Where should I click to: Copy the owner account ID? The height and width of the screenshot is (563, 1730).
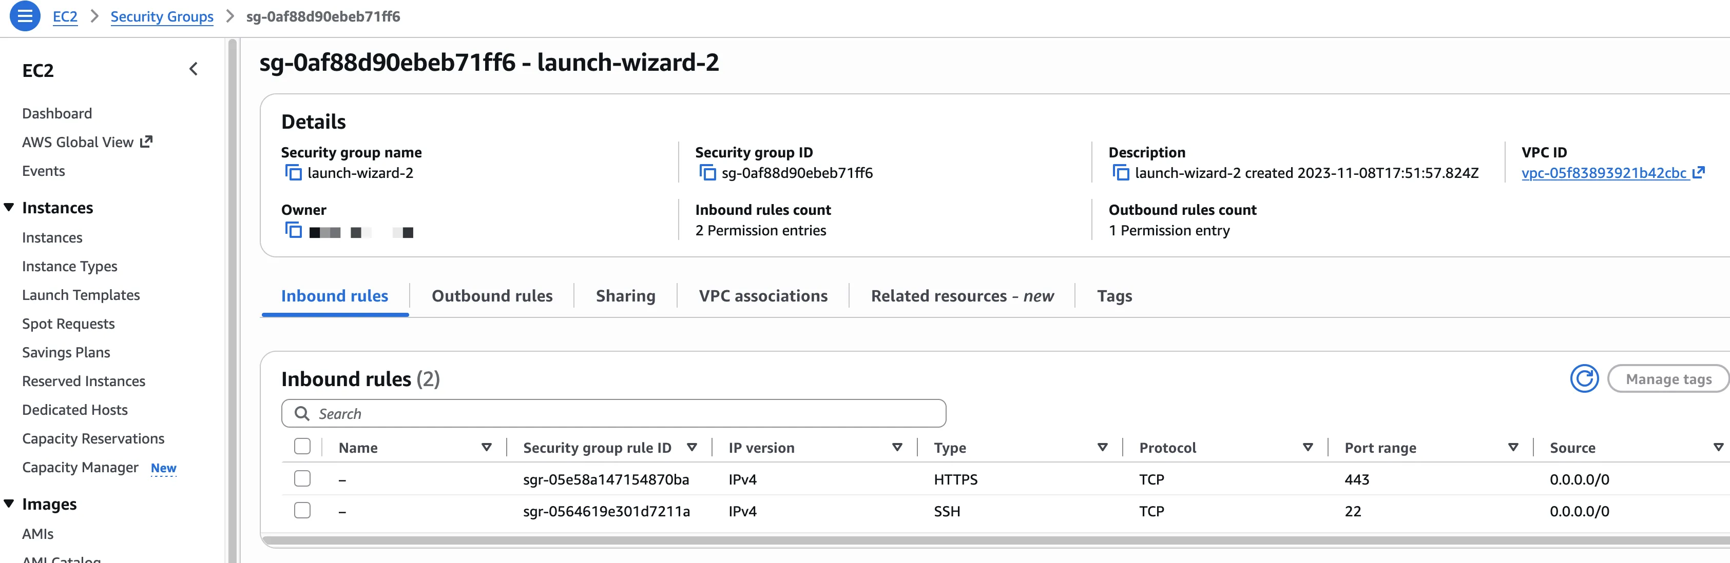294,230
